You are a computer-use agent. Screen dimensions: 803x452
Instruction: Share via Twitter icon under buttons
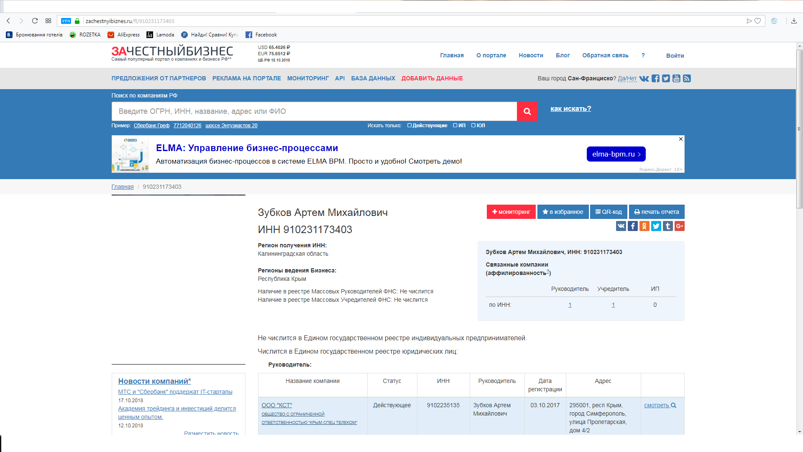coord(656,226)
